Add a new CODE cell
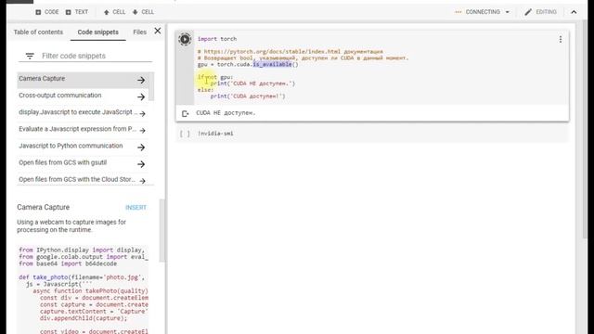The image size is (594, 334). click(x=47, y=12)
